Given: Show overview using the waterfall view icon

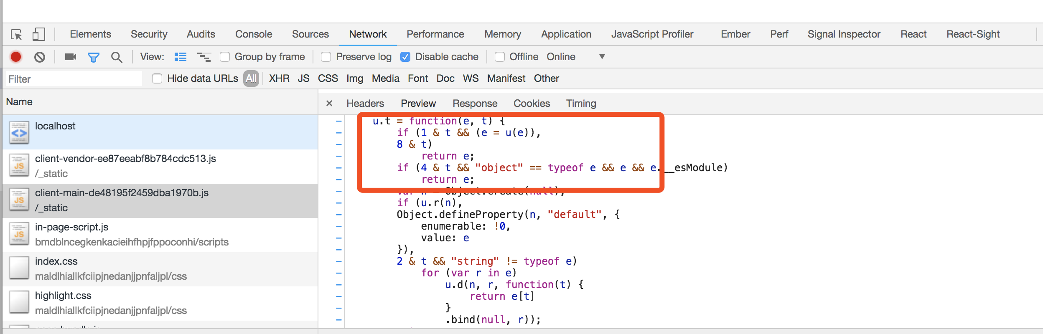Looking at the screenshot, I should [x=204, y=57].
